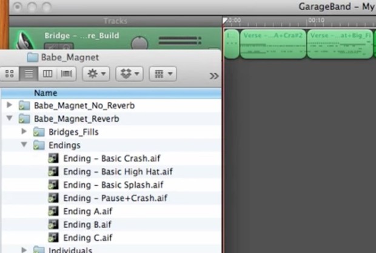The width and height of the screenshot is (376, 253).
Task: Select Ending - Basic High Hat.aif file icon
Action: [53, 171]
